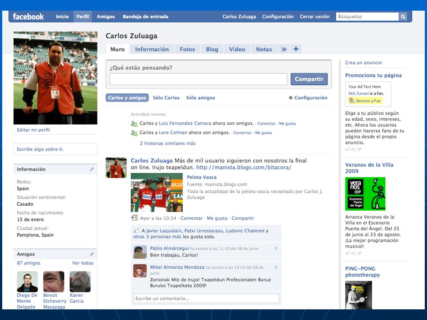The height and width of the screenshot is (320, 427).
Task: Add a new tab with plus button
Action: click(296, 49)
